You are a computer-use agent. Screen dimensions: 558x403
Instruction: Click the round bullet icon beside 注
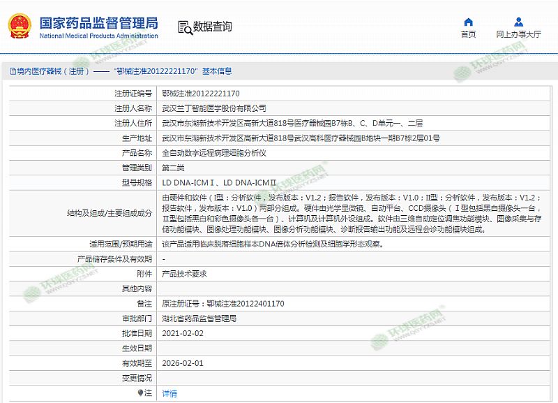(x=139, y=393)
